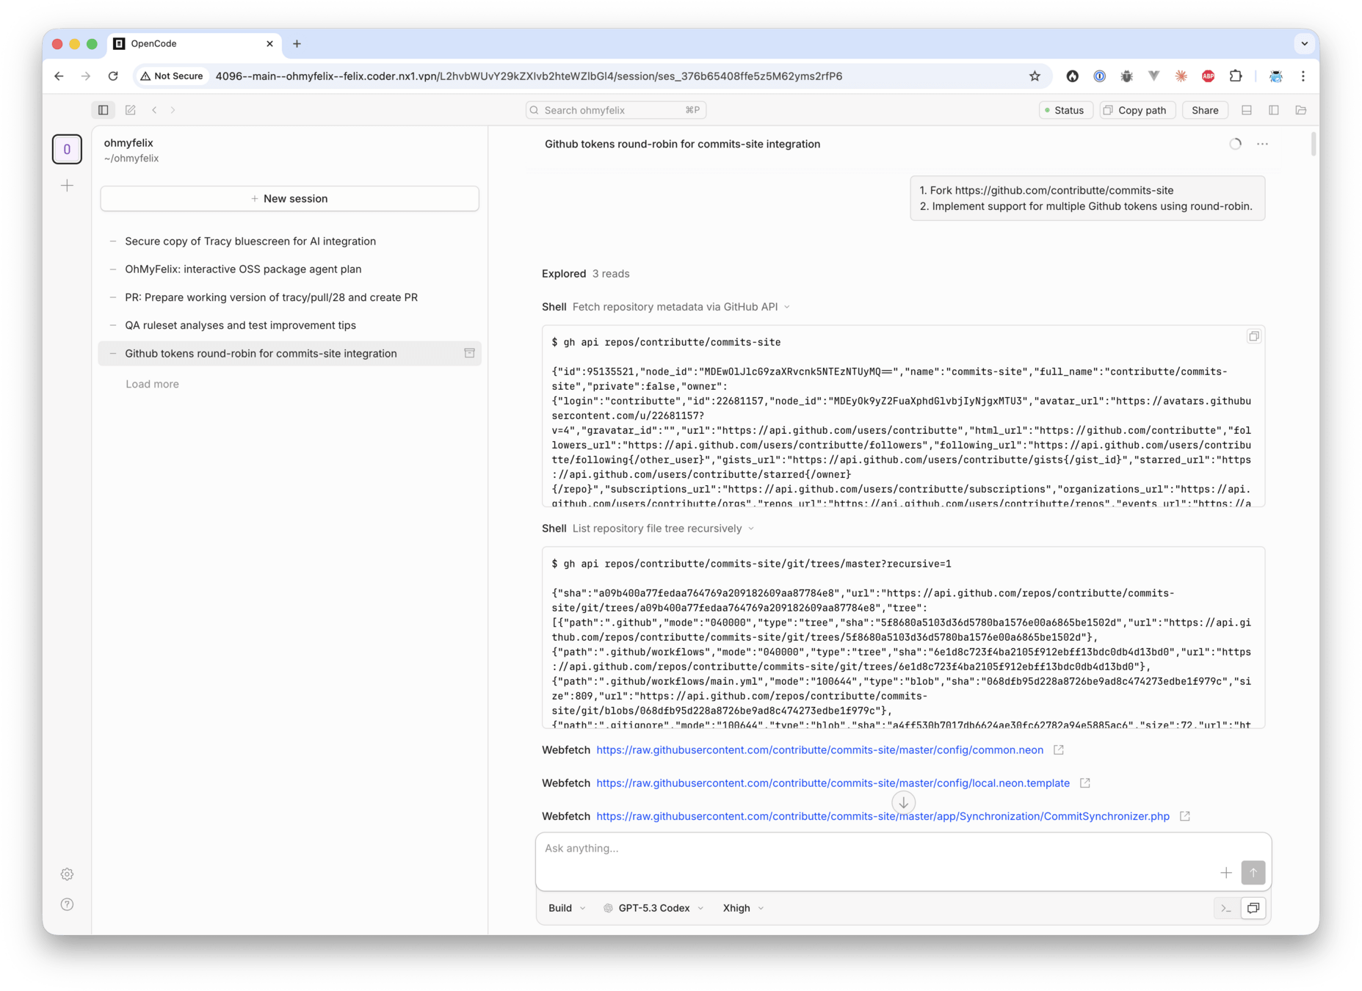The image size is (1362, 991).
Task: Open the Adblock Plus extension icon
Action: (x=1209, y=76)
